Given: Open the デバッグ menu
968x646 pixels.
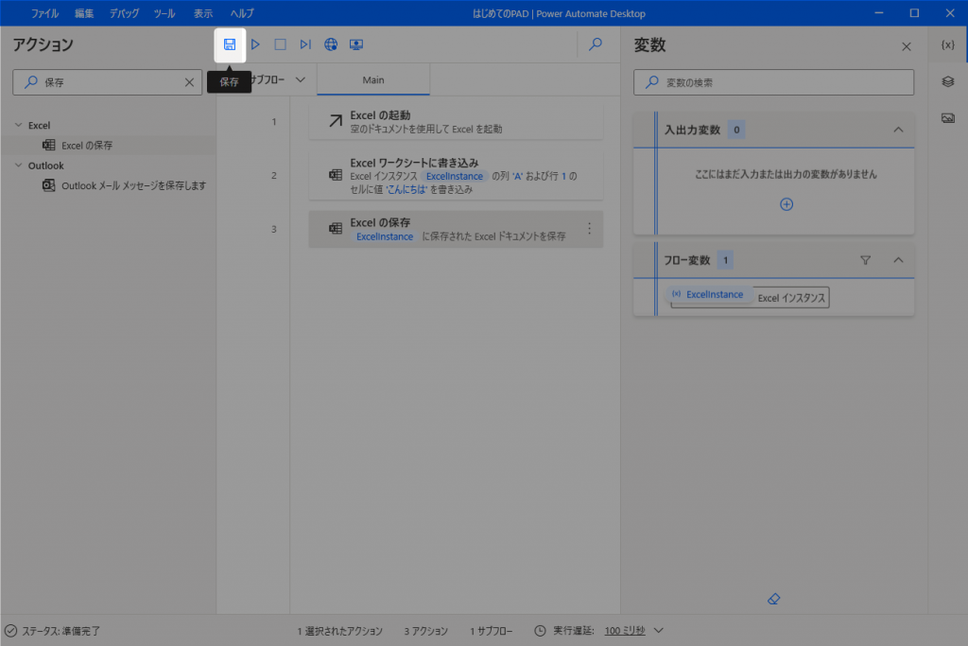Looking at the screenshot, I should point(124,13).
